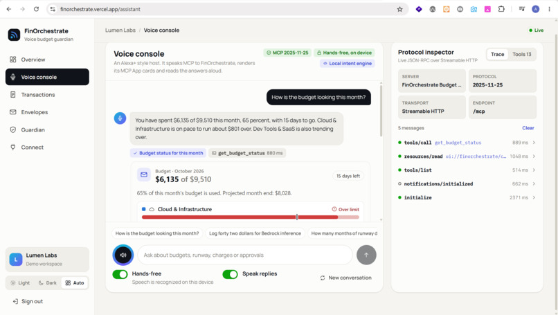This screenshot has height=315, width=558.
Task: Bookmark this page with star icon
Action: coord(399,9)
